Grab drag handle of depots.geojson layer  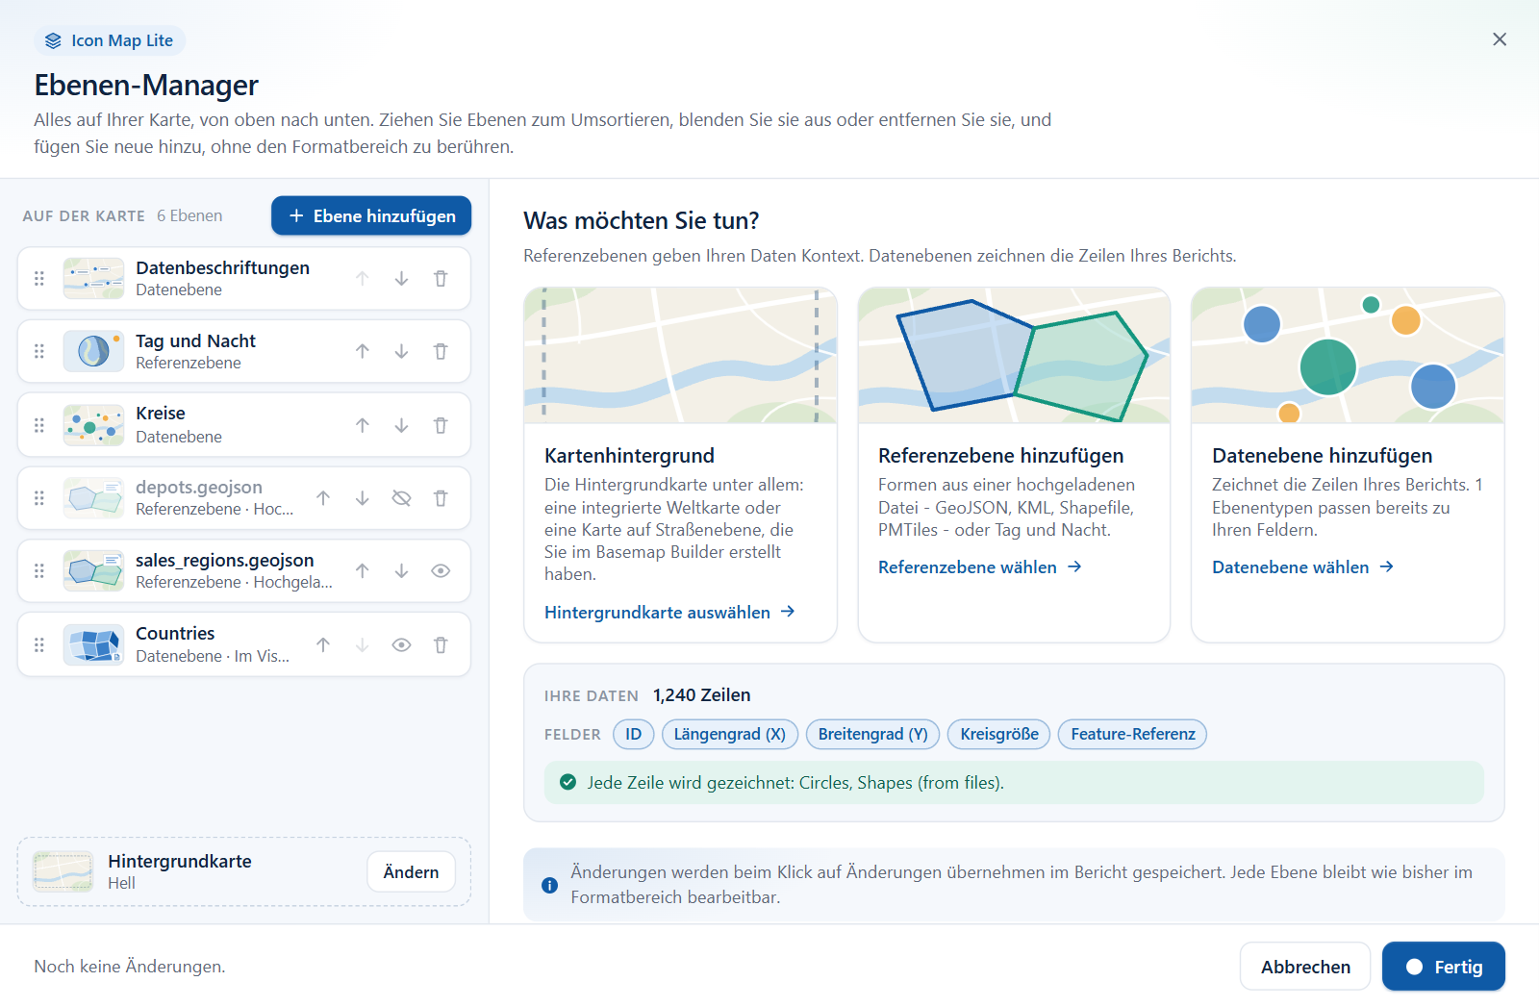pos(39,498)
